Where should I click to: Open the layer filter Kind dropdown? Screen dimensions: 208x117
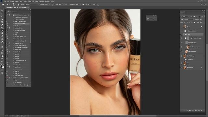pyautogui.click(x=185, y=17)
